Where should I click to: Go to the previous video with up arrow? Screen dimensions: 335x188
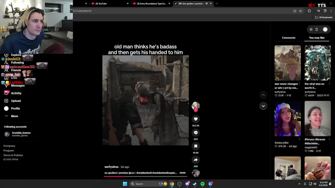point(263,95)
